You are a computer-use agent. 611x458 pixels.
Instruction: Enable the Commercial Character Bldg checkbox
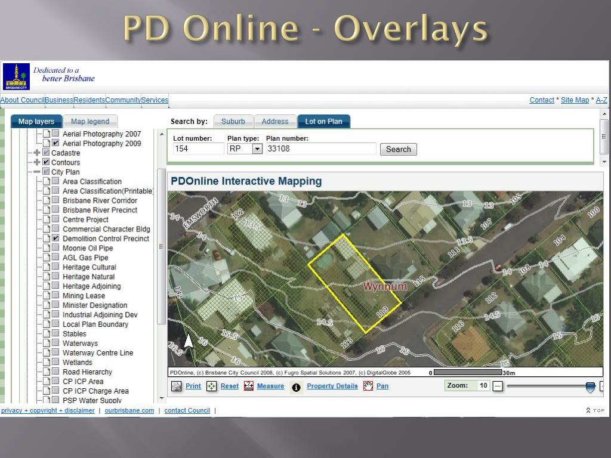(x=55, y=228)
